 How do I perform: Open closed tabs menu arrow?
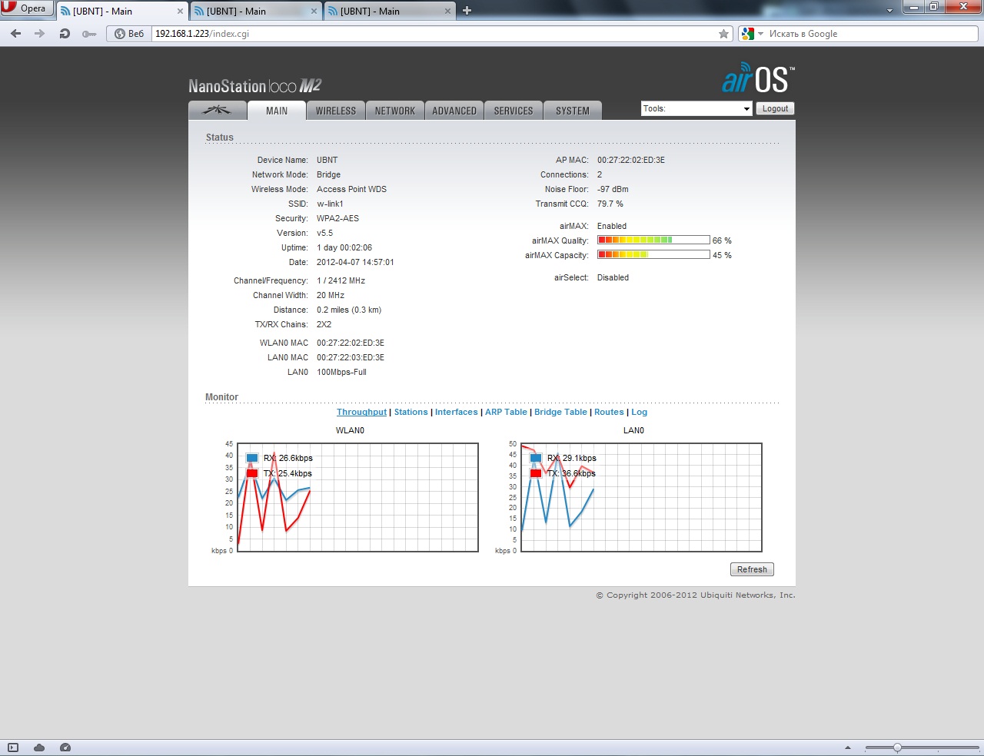889,11
